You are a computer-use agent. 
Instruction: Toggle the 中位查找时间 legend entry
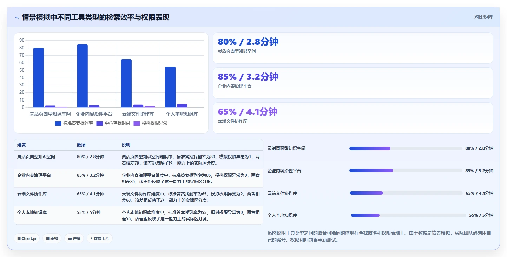pyautogui.click(x=113, y=123)
